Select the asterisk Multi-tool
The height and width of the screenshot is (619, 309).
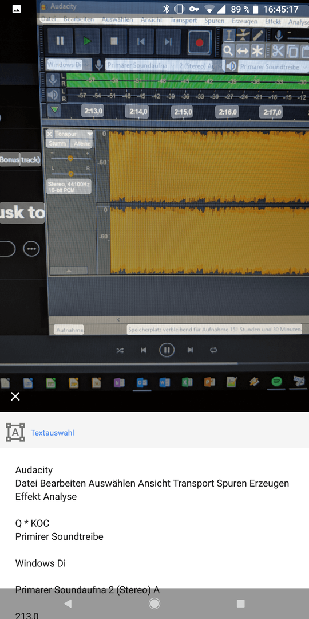pos(257,52)
